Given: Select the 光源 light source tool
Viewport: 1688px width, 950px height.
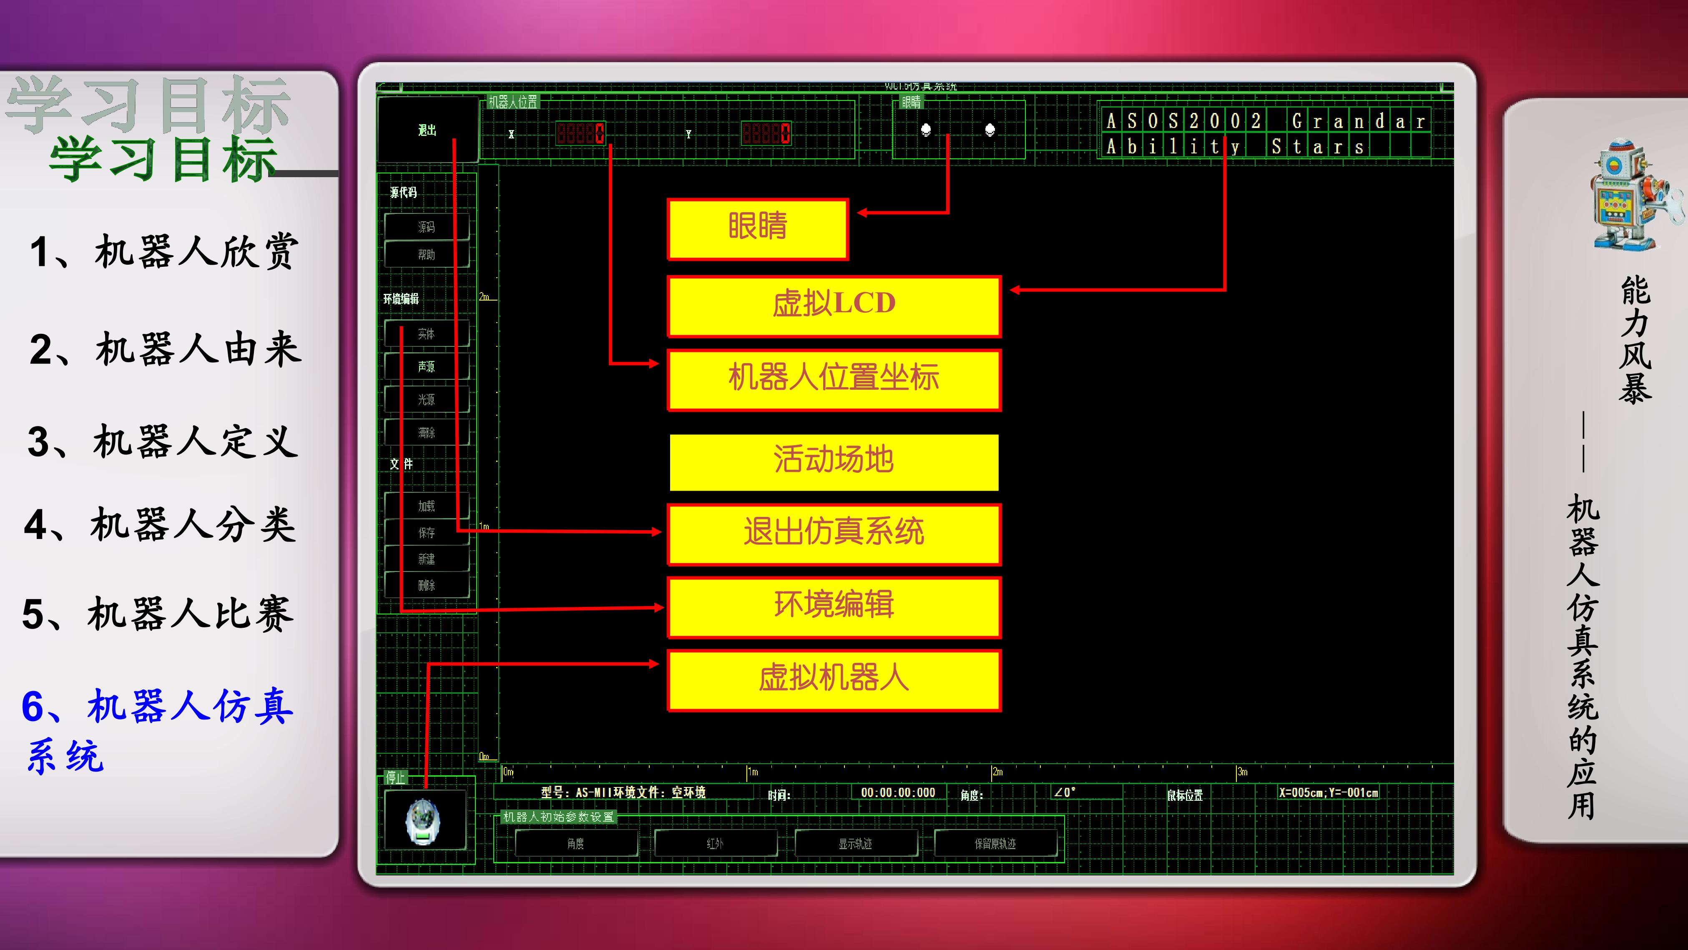Looking at the screenshot, I should point(427,399).
